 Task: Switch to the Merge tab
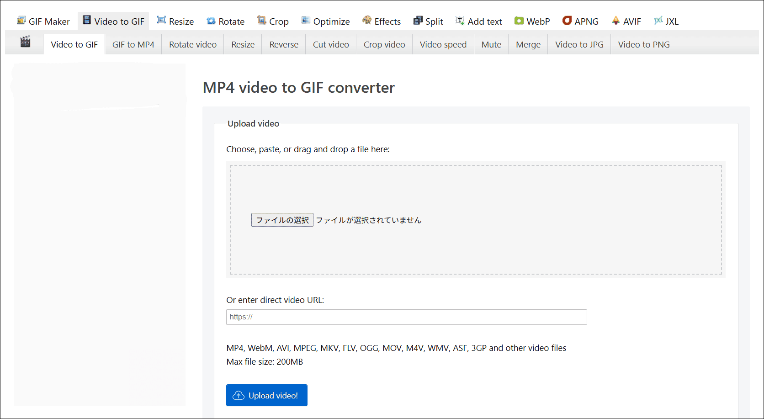click(x=528, y=44)
